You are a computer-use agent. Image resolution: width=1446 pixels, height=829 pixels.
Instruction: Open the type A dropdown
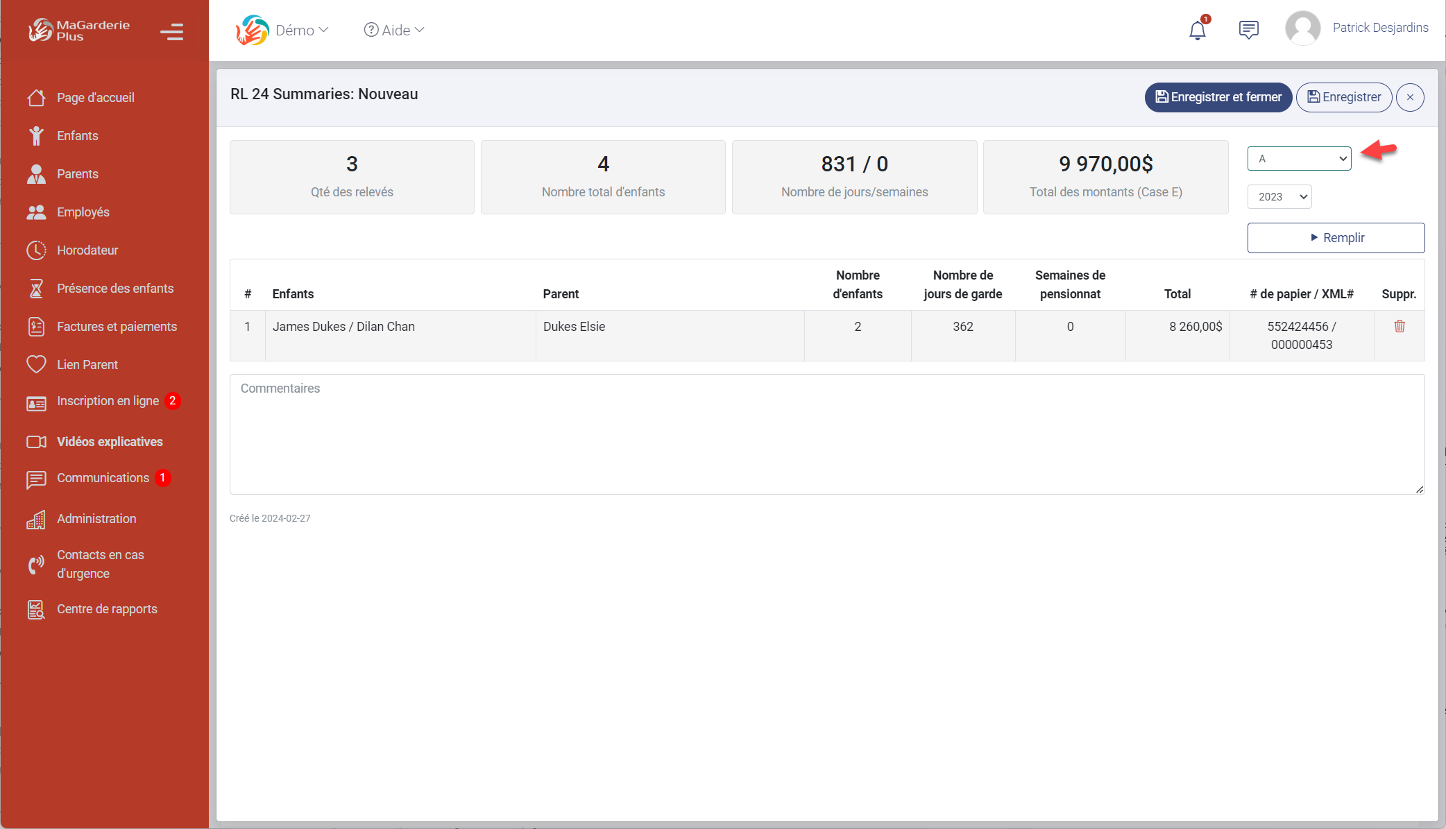(1299, 159)
